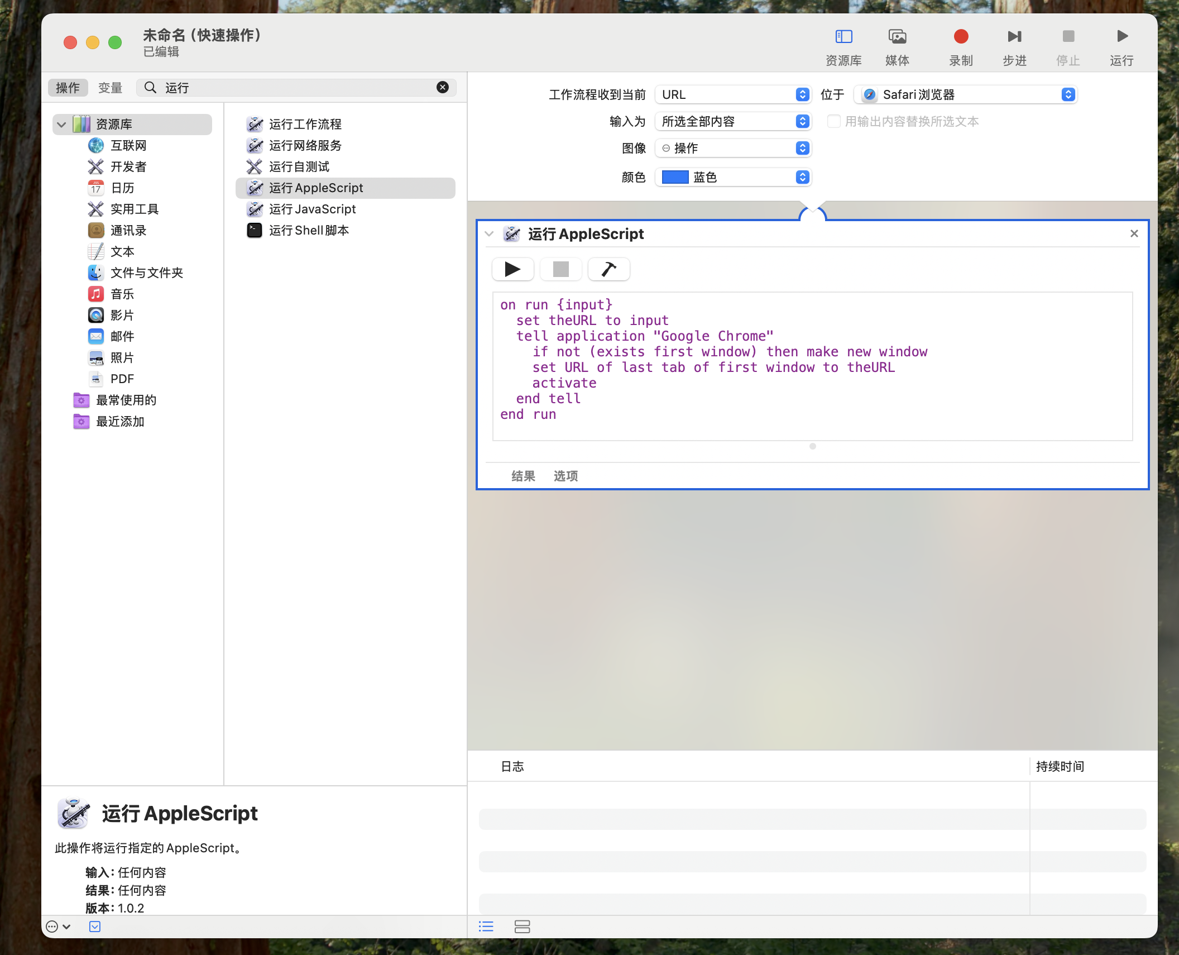Click the Log (日志) column header
The height and width of the screenshot is (955, 1179).
[x=512, y=766]
